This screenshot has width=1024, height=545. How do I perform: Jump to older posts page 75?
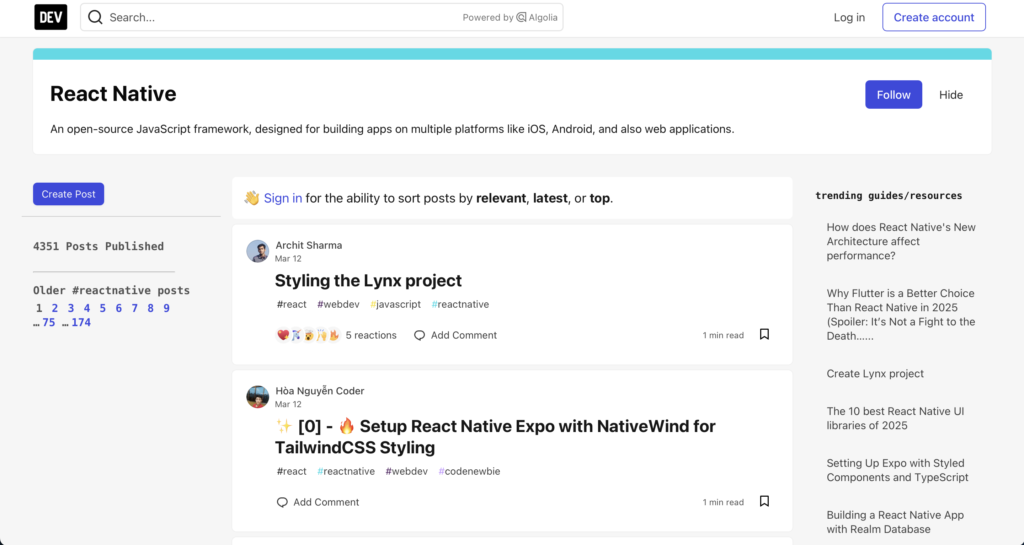49,323
